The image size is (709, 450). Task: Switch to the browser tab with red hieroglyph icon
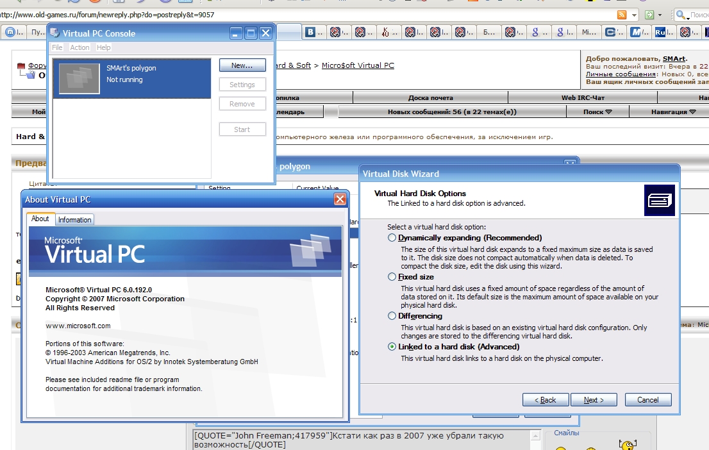coord(389,32)
